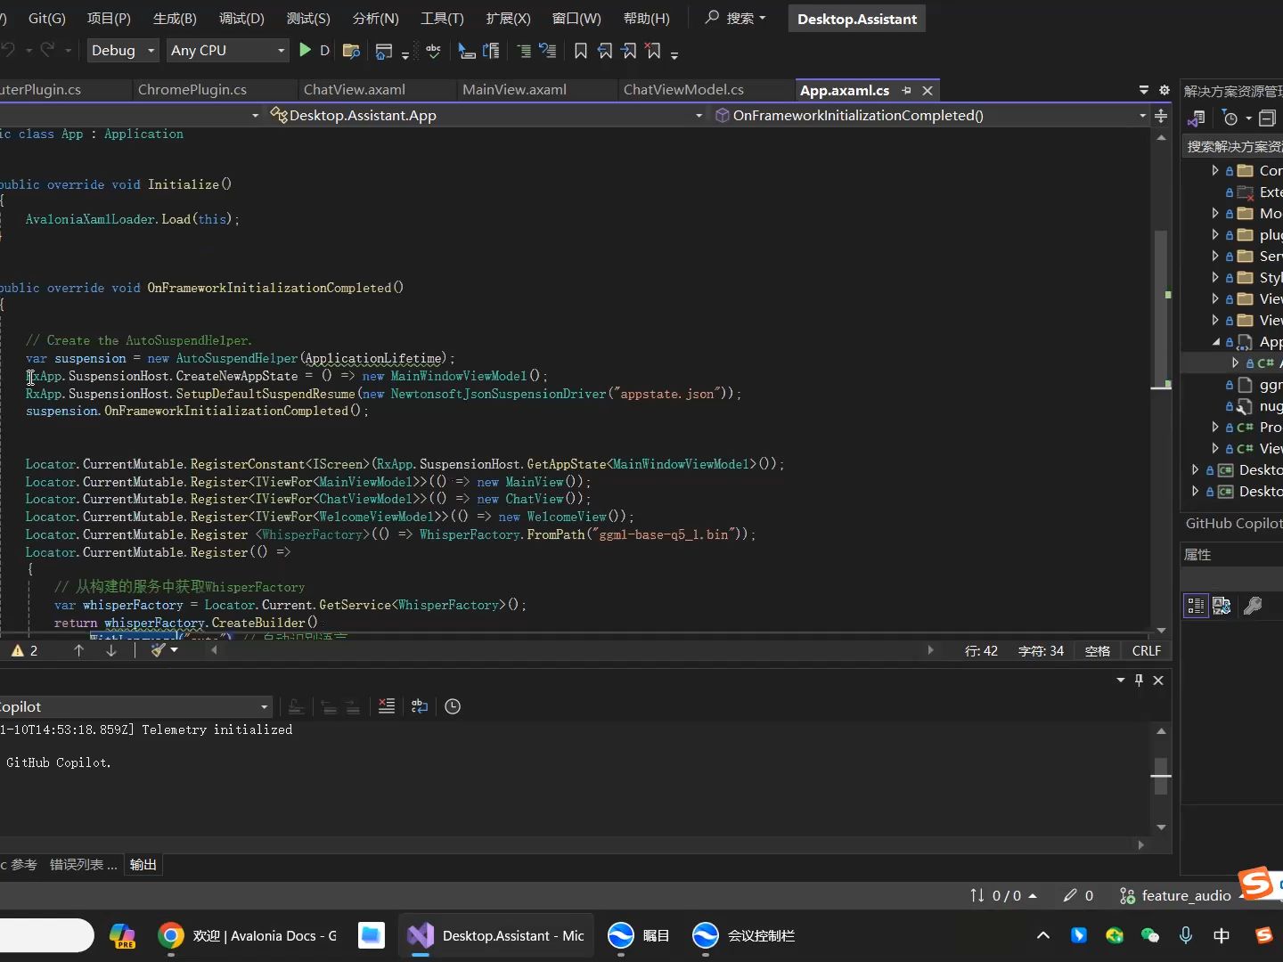Open Google Chrome Avalonia Docs from taskbar
Screen dimensions: 1283x962
[x=248, y=936]
